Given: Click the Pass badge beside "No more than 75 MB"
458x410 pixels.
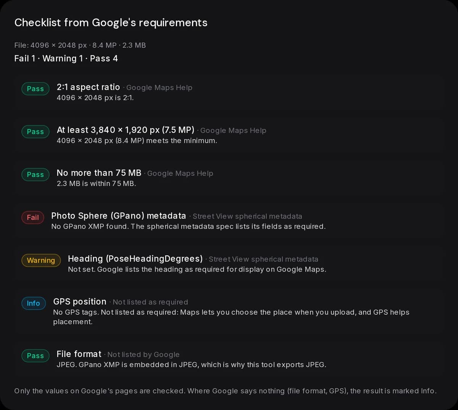Looking at the screenshot, I should coord(35,175).
